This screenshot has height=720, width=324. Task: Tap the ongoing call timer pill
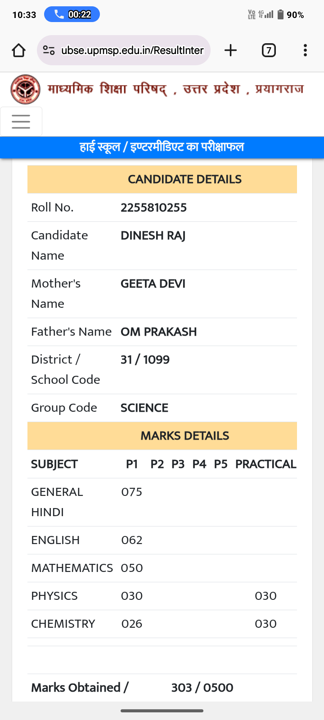(72, 14)
